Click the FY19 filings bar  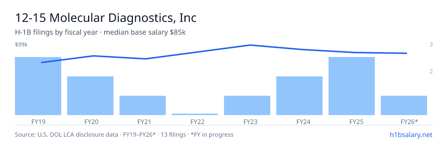(38, 86)
